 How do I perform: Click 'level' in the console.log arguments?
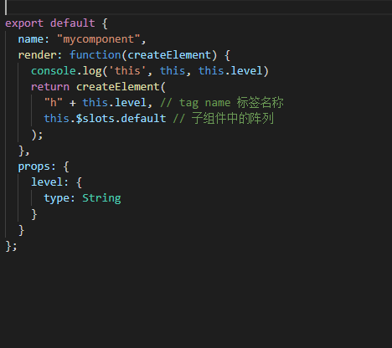246,70
